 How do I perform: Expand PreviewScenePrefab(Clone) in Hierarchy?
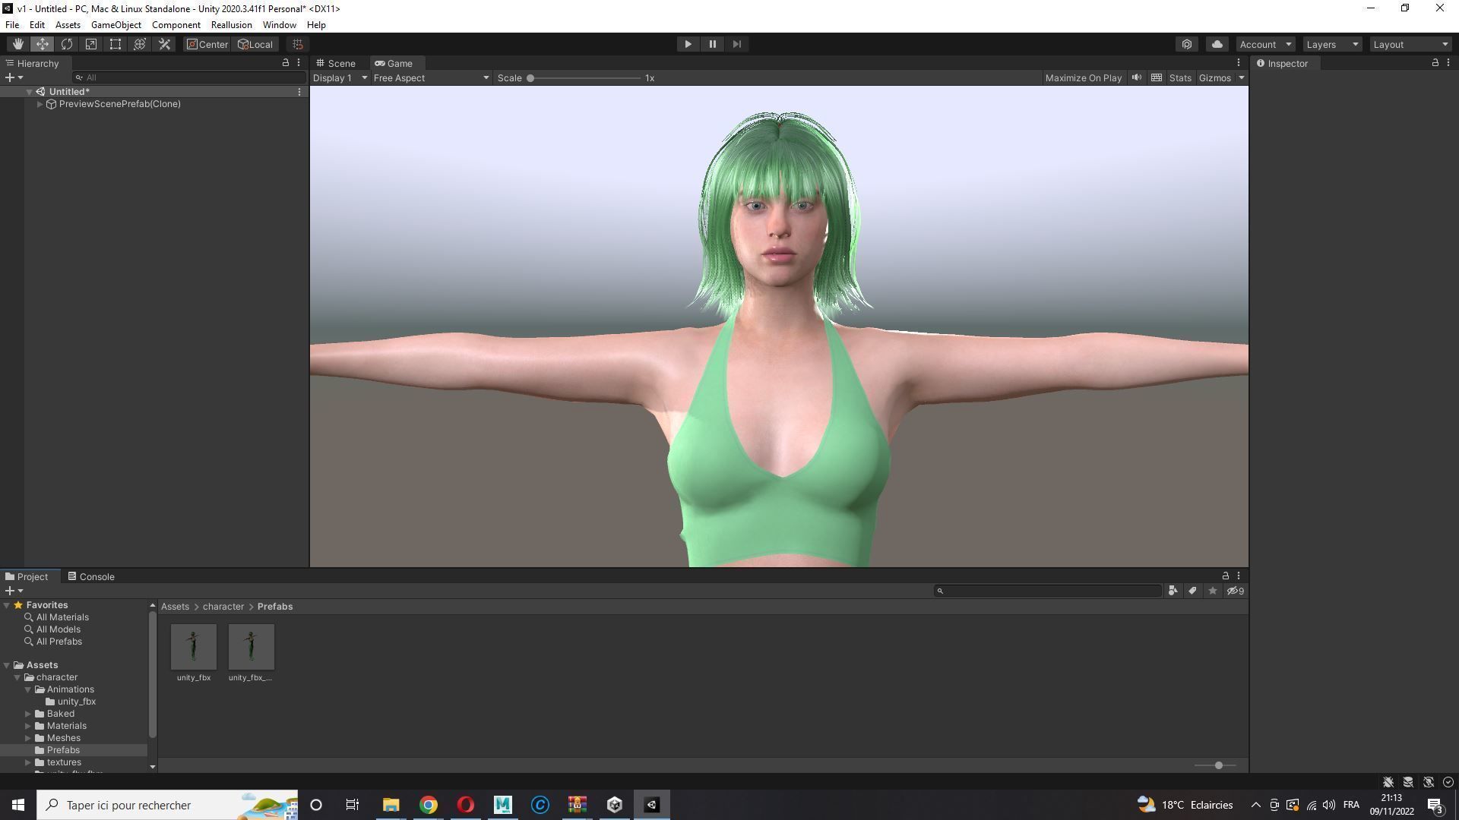coord(40,104)
